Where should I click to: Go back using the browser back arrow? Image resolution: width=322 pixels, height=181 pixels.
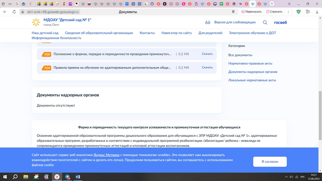5,12
